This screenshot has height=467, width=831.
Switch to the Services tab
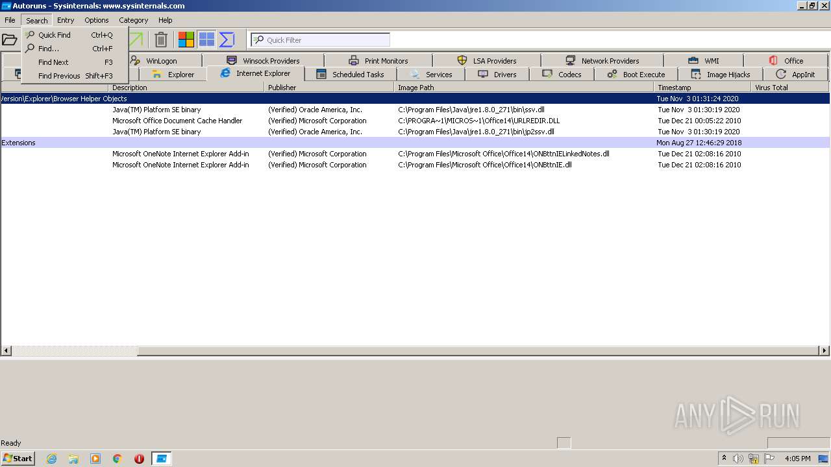point(431,74)
